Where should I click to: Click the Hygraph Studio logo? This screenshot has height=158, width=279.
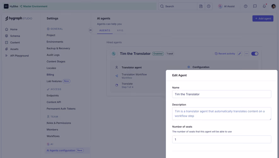[x=19, y=18]
